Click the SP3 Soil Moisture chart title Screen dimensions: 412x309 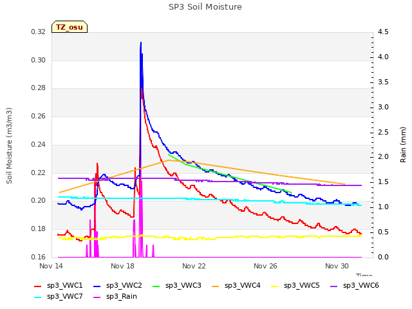click(x=205, y=7)
